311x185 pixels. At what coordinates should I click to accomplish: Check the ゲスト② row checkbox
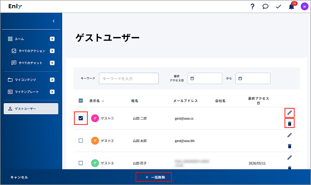tap(81, 141)
